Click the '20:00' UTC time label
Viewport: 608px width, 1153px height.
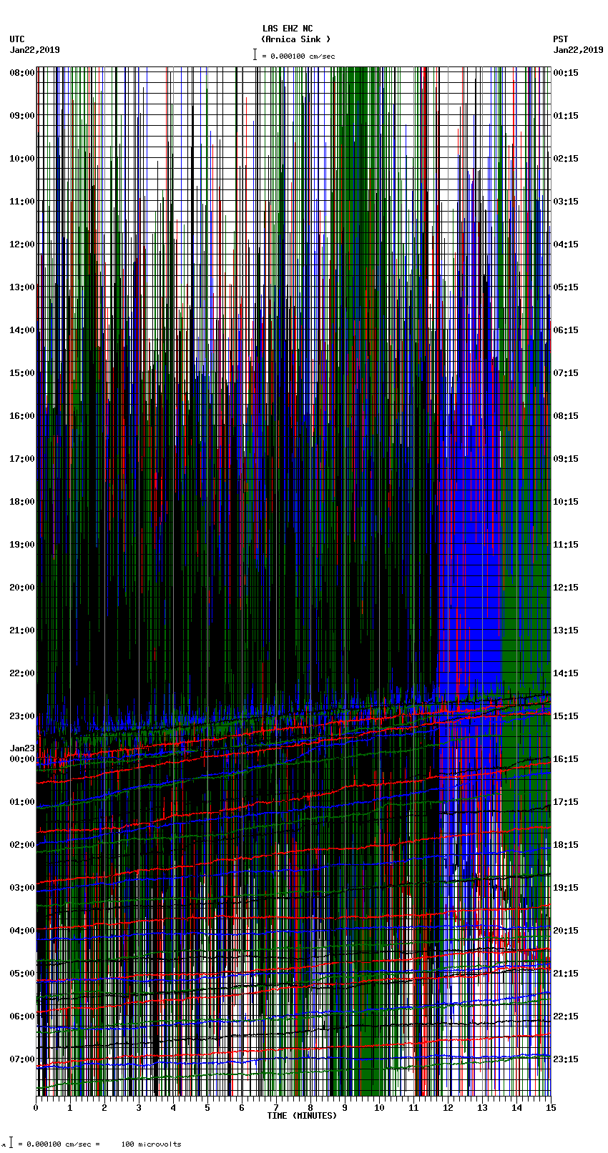pos(22,588)
